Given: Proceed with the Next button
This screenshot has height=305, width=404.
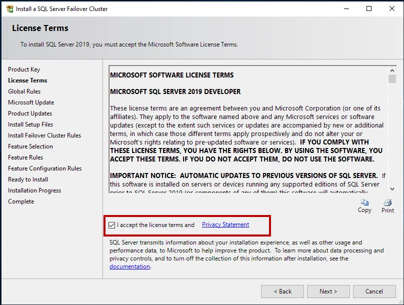Looking at the screenshot, I should [x=328, y=291].
